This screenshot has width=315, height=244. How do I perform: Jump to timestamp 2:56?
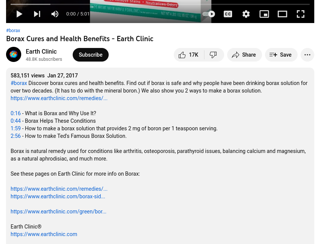16,136
